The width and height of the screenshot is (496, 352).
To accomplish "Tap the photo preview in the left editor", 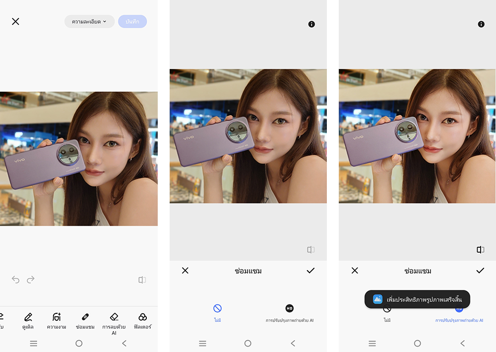I will (x=79, y=159).
